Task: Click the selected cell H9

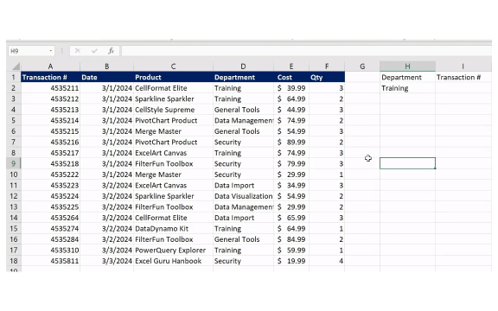Action: [407, 163]
